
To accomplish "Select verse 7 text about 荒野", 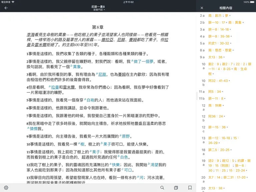I will (x=94, y=116).
